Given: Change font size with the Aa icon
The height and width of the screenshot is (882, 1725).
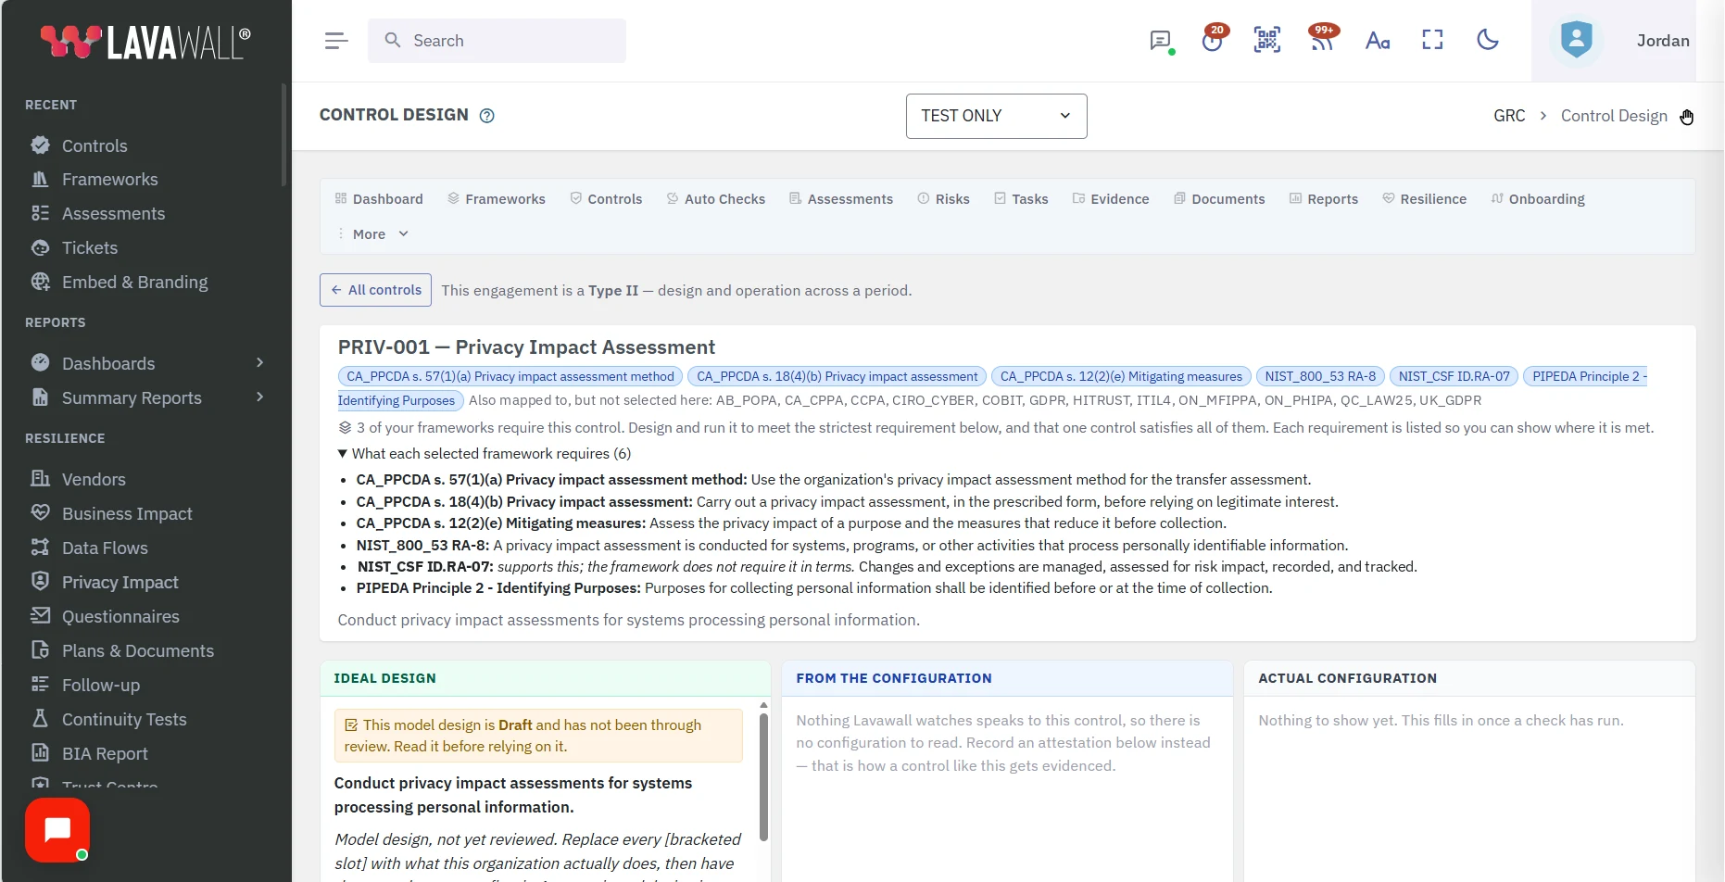Looking at the screenshot, I should click(1378, 41).
